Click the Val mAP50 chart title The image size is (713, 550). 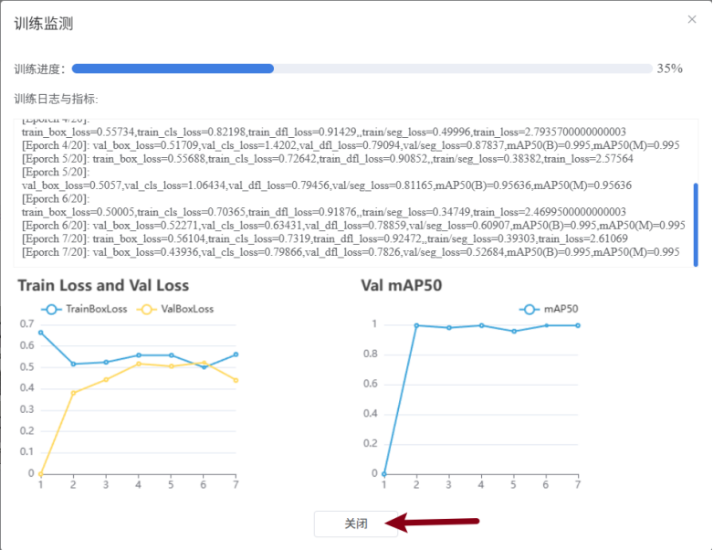(401, 286)
